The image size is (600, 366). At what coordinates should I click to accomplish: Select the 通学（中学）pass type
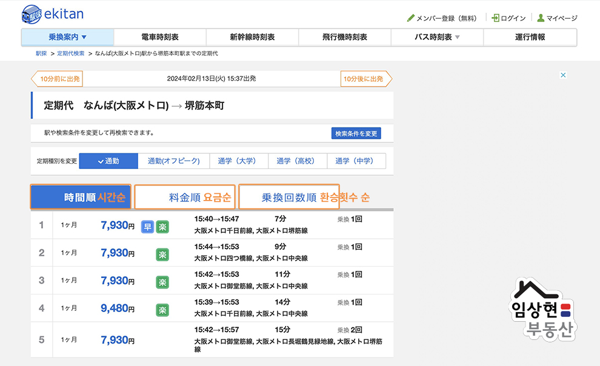(356, 161)
